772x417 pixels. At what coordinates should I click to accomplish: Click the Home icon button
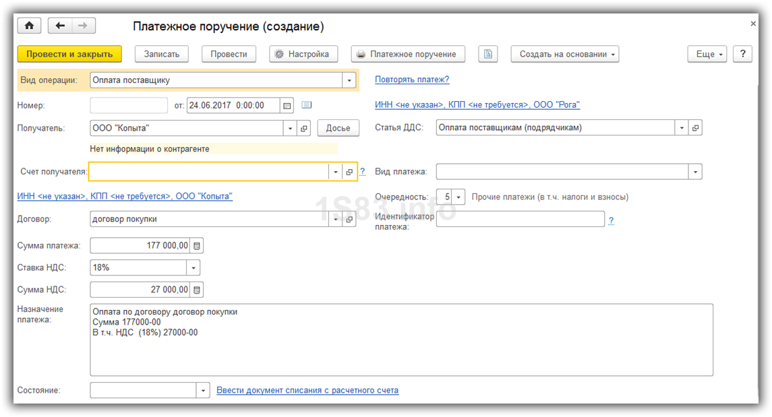coord(29,26)
